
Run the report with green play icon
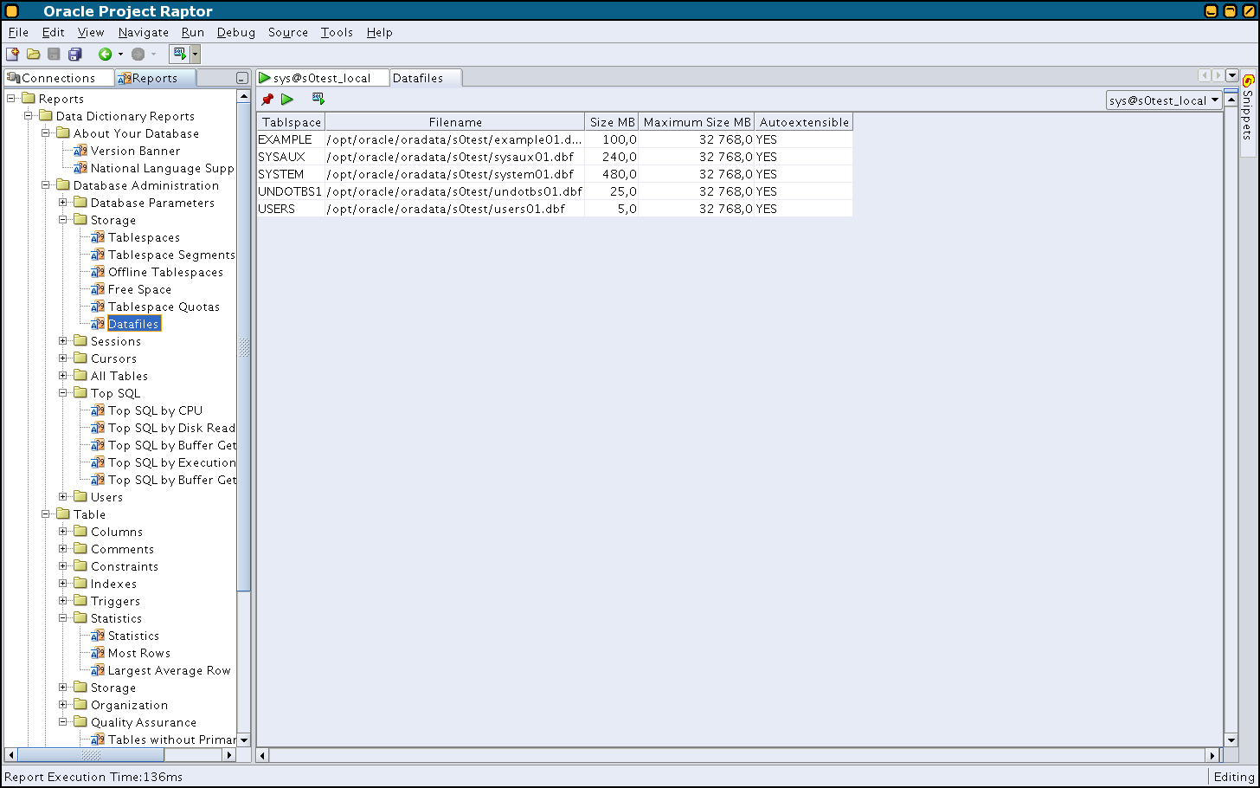tap(287, 100)
